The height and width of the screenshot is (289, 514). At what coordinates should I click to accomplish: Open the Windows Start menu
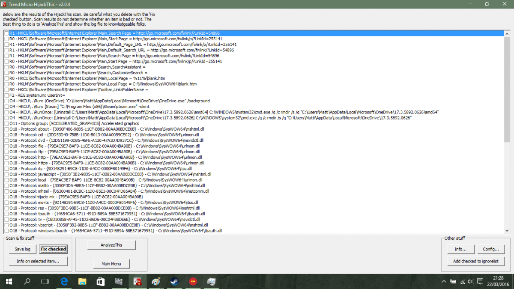pos(9,281)
